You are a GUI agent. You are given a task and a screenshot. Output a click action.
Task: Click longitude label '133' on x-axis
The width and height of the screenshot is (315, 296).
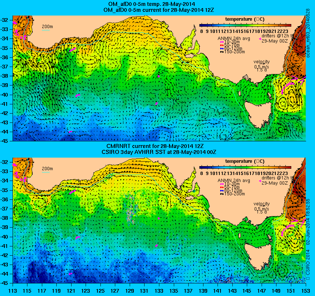[x=159, y=291]
